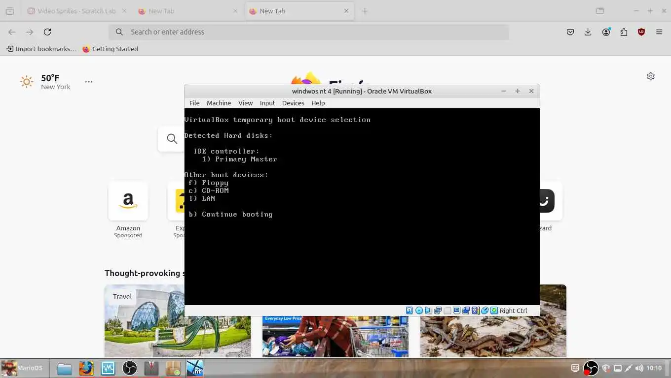Click the suit-and-tie app in taskbar
The image size is (671, 378).
click(x=151, y=368)
